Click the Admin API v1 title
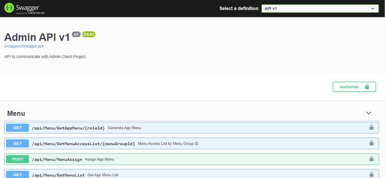The image size is (385, 178). (x=37, y=37)
